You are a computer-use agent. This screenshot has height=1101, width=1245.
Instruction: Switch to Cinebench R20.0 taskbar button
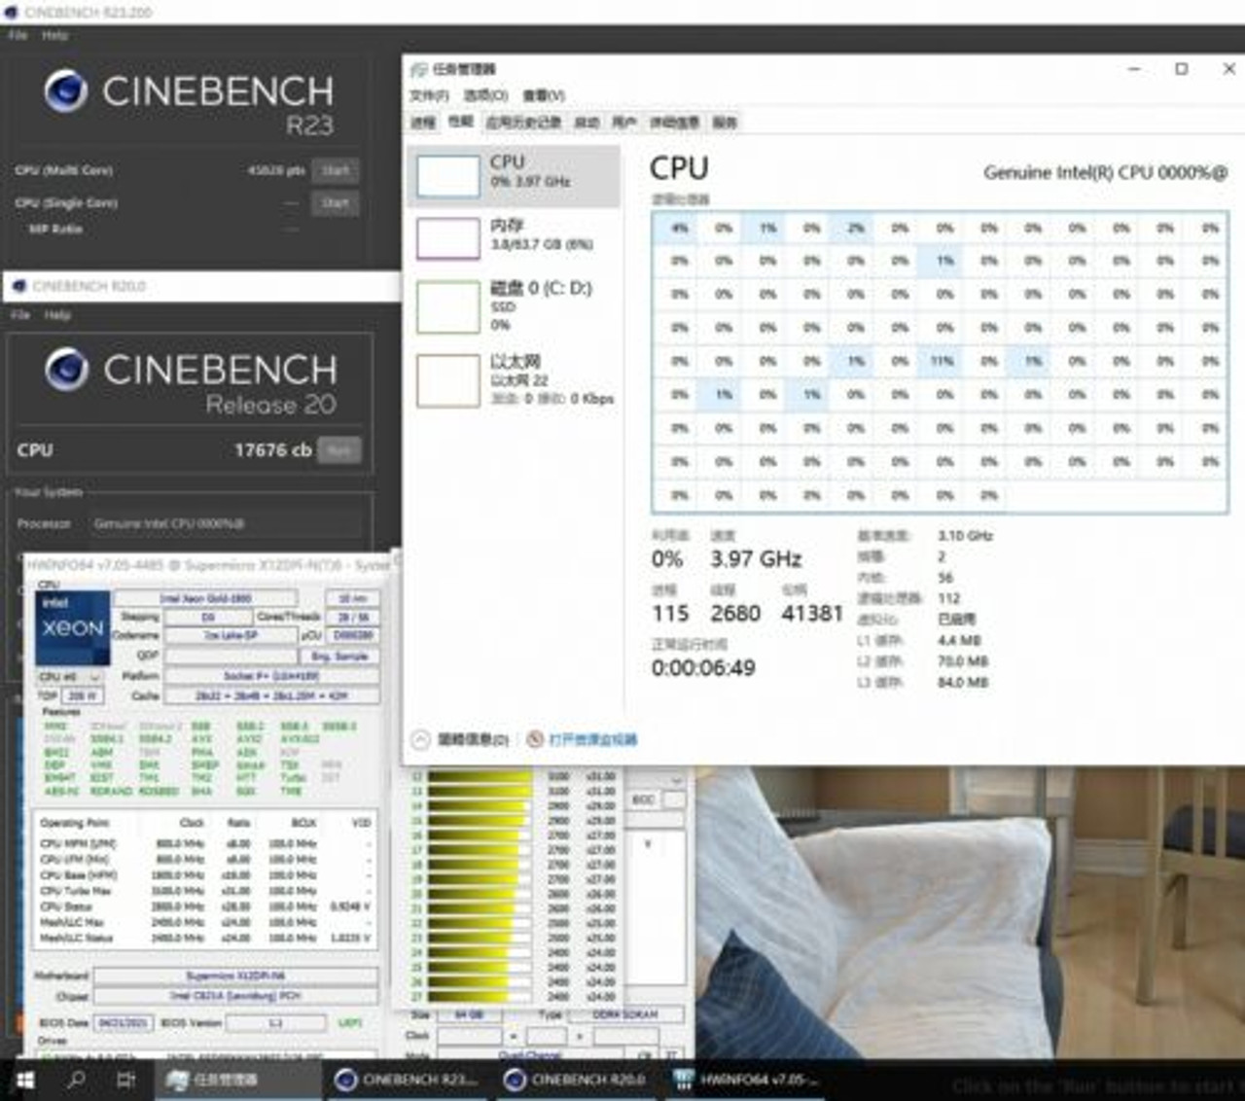coord(577,1080)
